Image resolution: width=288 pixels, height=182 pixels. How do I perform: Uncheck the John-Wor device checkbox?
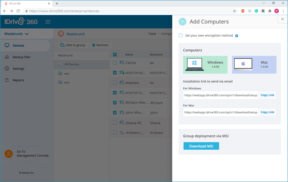[x=115, y=113]
